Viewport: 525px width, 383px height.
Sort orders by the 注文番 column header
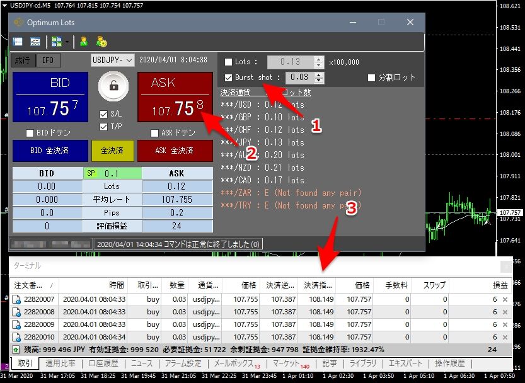pos(33,285)
